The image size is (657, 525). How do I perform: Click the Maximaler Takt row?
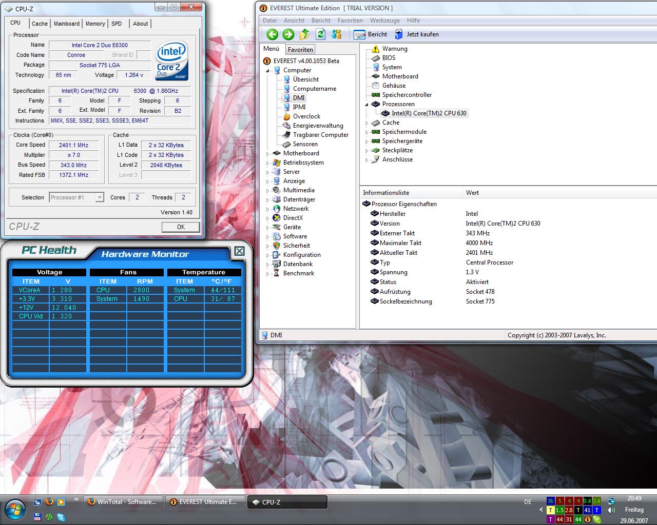[508, 243]
